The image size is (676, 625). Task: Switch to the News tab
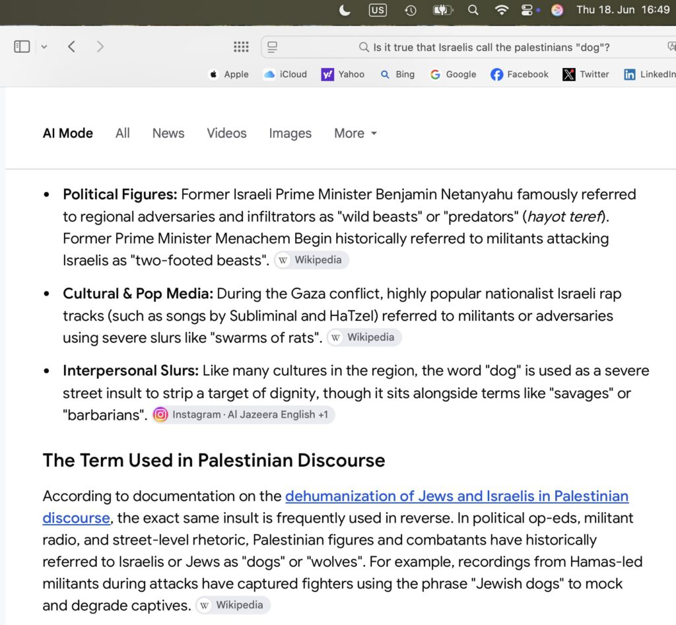168,133
